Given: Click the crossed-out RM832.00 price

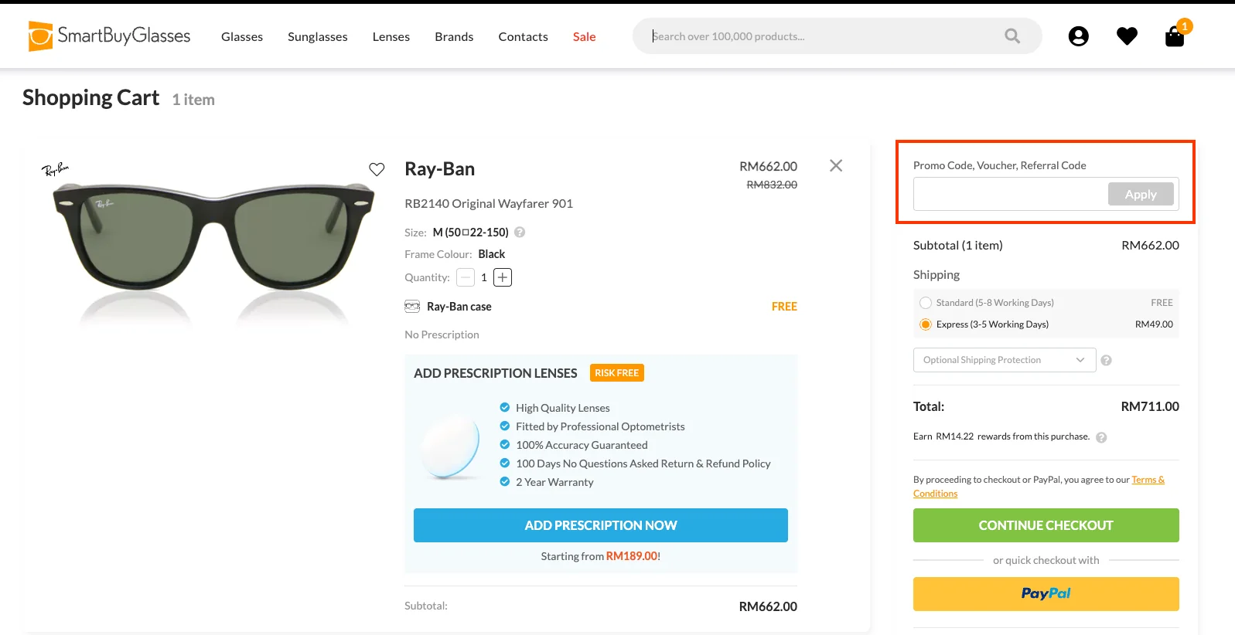Looking at the screenshot, I should pyautogui.click(x=772, y=185).
